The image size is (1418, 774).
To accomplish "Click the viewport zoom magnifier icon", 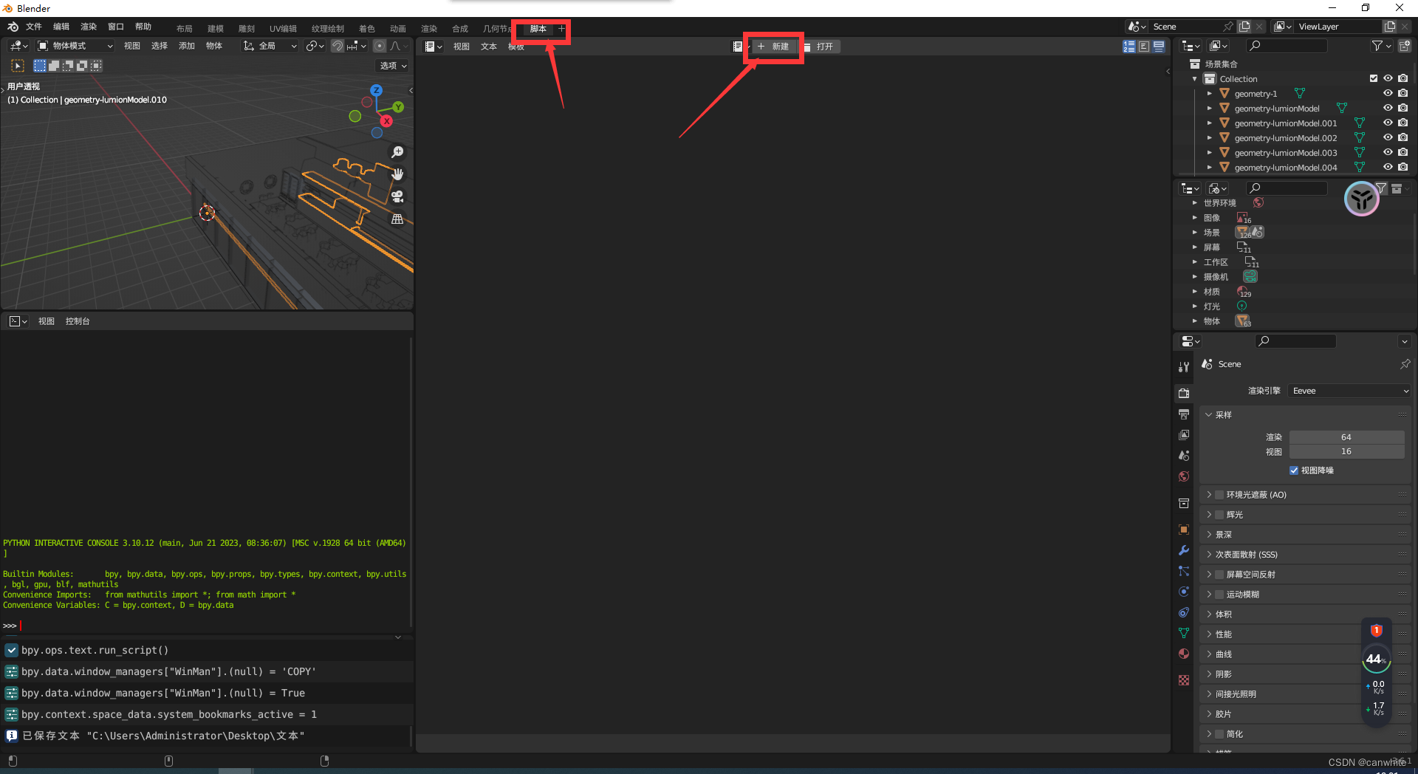I will [397, 151].
